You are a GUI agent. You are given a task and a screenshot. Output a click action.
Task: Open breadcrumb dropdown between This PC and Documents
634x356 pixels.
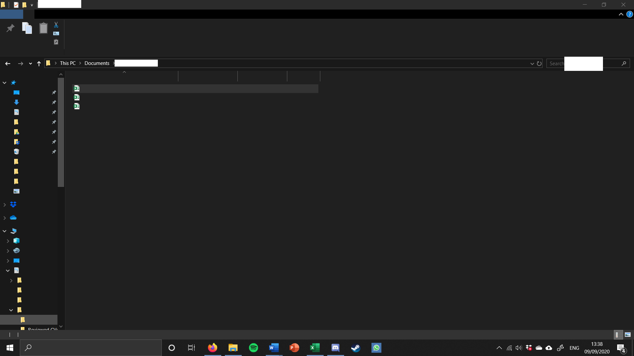point(80,63)
